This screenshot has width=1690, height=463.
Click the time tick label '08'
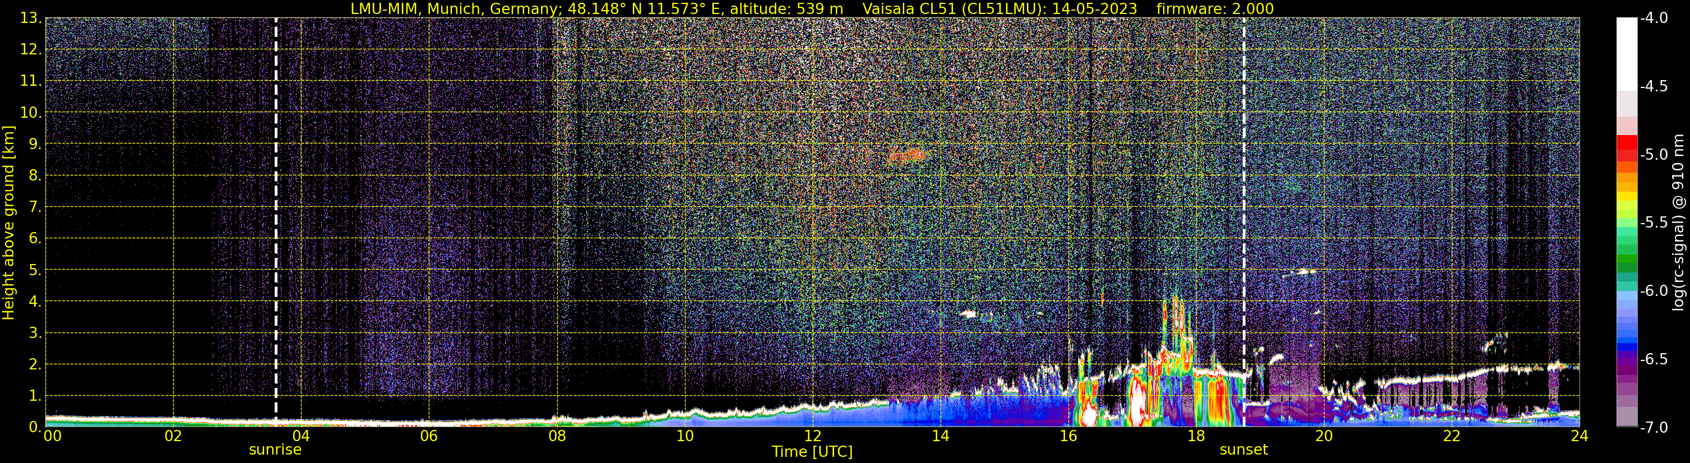click(x=557, y=436)
